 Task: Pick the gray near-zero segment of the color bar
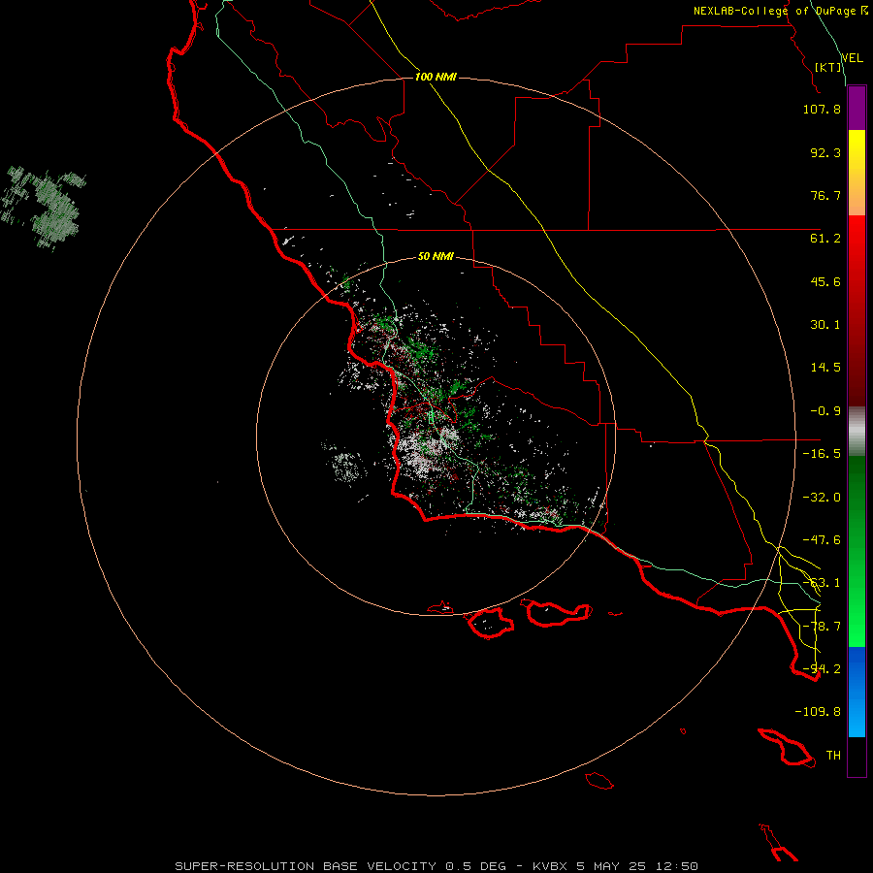857,431
